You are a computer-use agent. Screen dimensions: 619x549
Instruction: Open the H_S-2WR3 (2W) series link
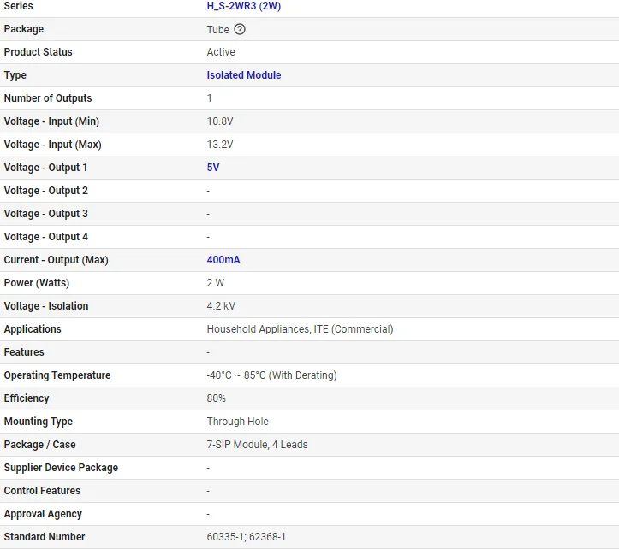[244, 6]
